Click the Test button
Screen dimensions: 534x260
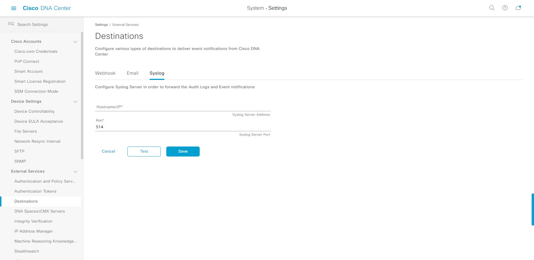[144, 151]
